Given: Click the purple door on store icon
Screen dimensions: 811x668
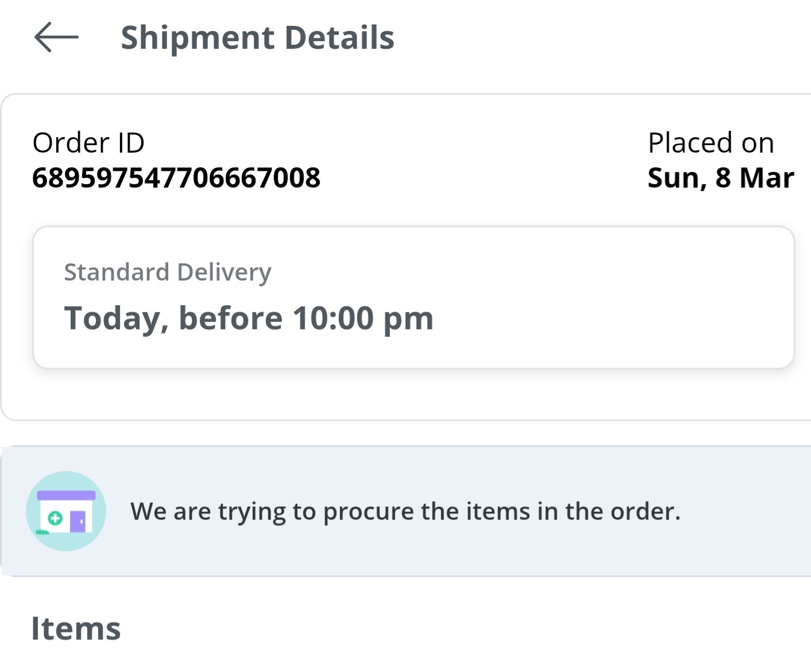Looking at the screenshot, I should [78, 521].
